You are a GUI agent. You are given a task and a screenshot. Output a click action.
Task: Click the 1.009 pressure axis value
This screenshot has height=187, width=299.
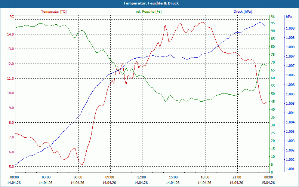290,28
